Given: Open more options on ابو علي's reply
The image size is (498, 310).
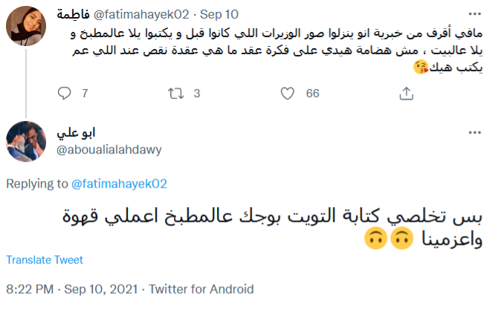Looking at the screenshot, I should coord(473,133).
